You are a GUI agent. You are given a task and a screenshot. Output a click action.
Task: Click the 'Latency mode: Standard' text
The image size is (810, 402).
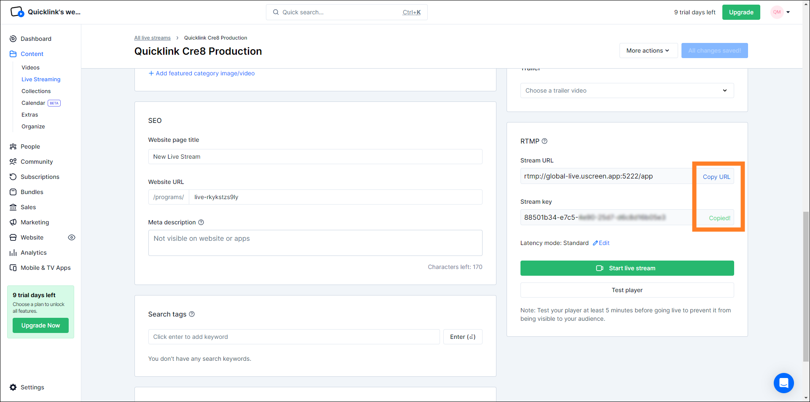click(554, 243)
